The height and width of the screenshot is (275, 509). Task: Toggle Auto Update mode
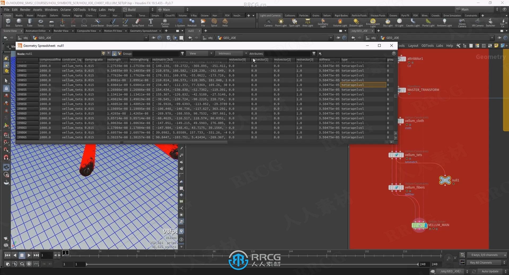pyautogui.click(x=490, y=271)
